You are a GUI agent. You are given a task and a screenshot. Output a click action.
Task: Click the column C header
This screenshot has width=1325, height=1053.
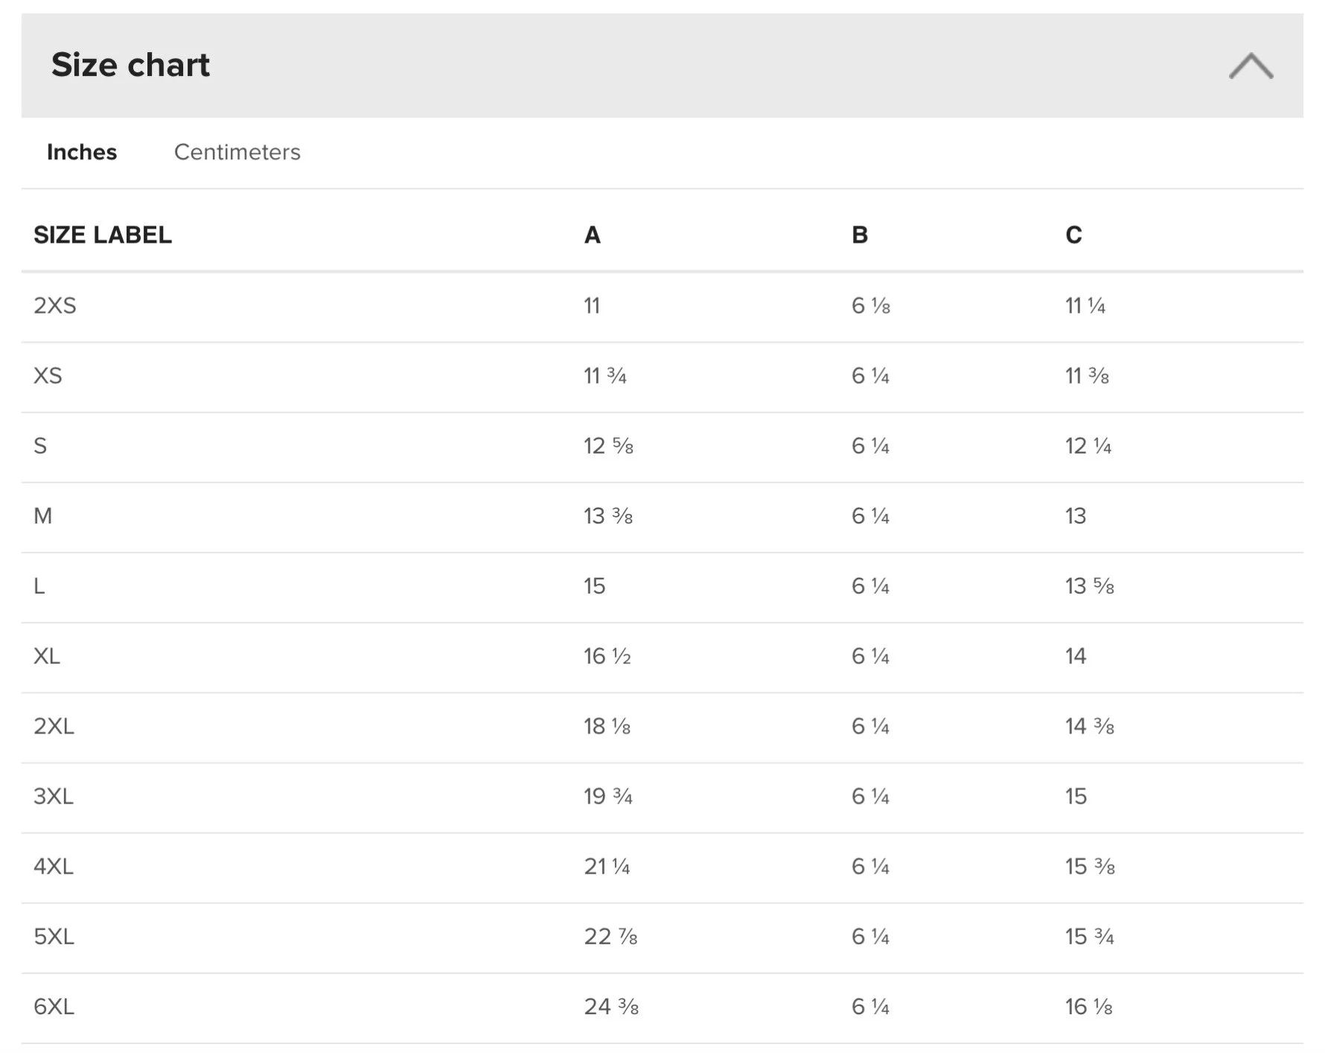click(1073, 235)
